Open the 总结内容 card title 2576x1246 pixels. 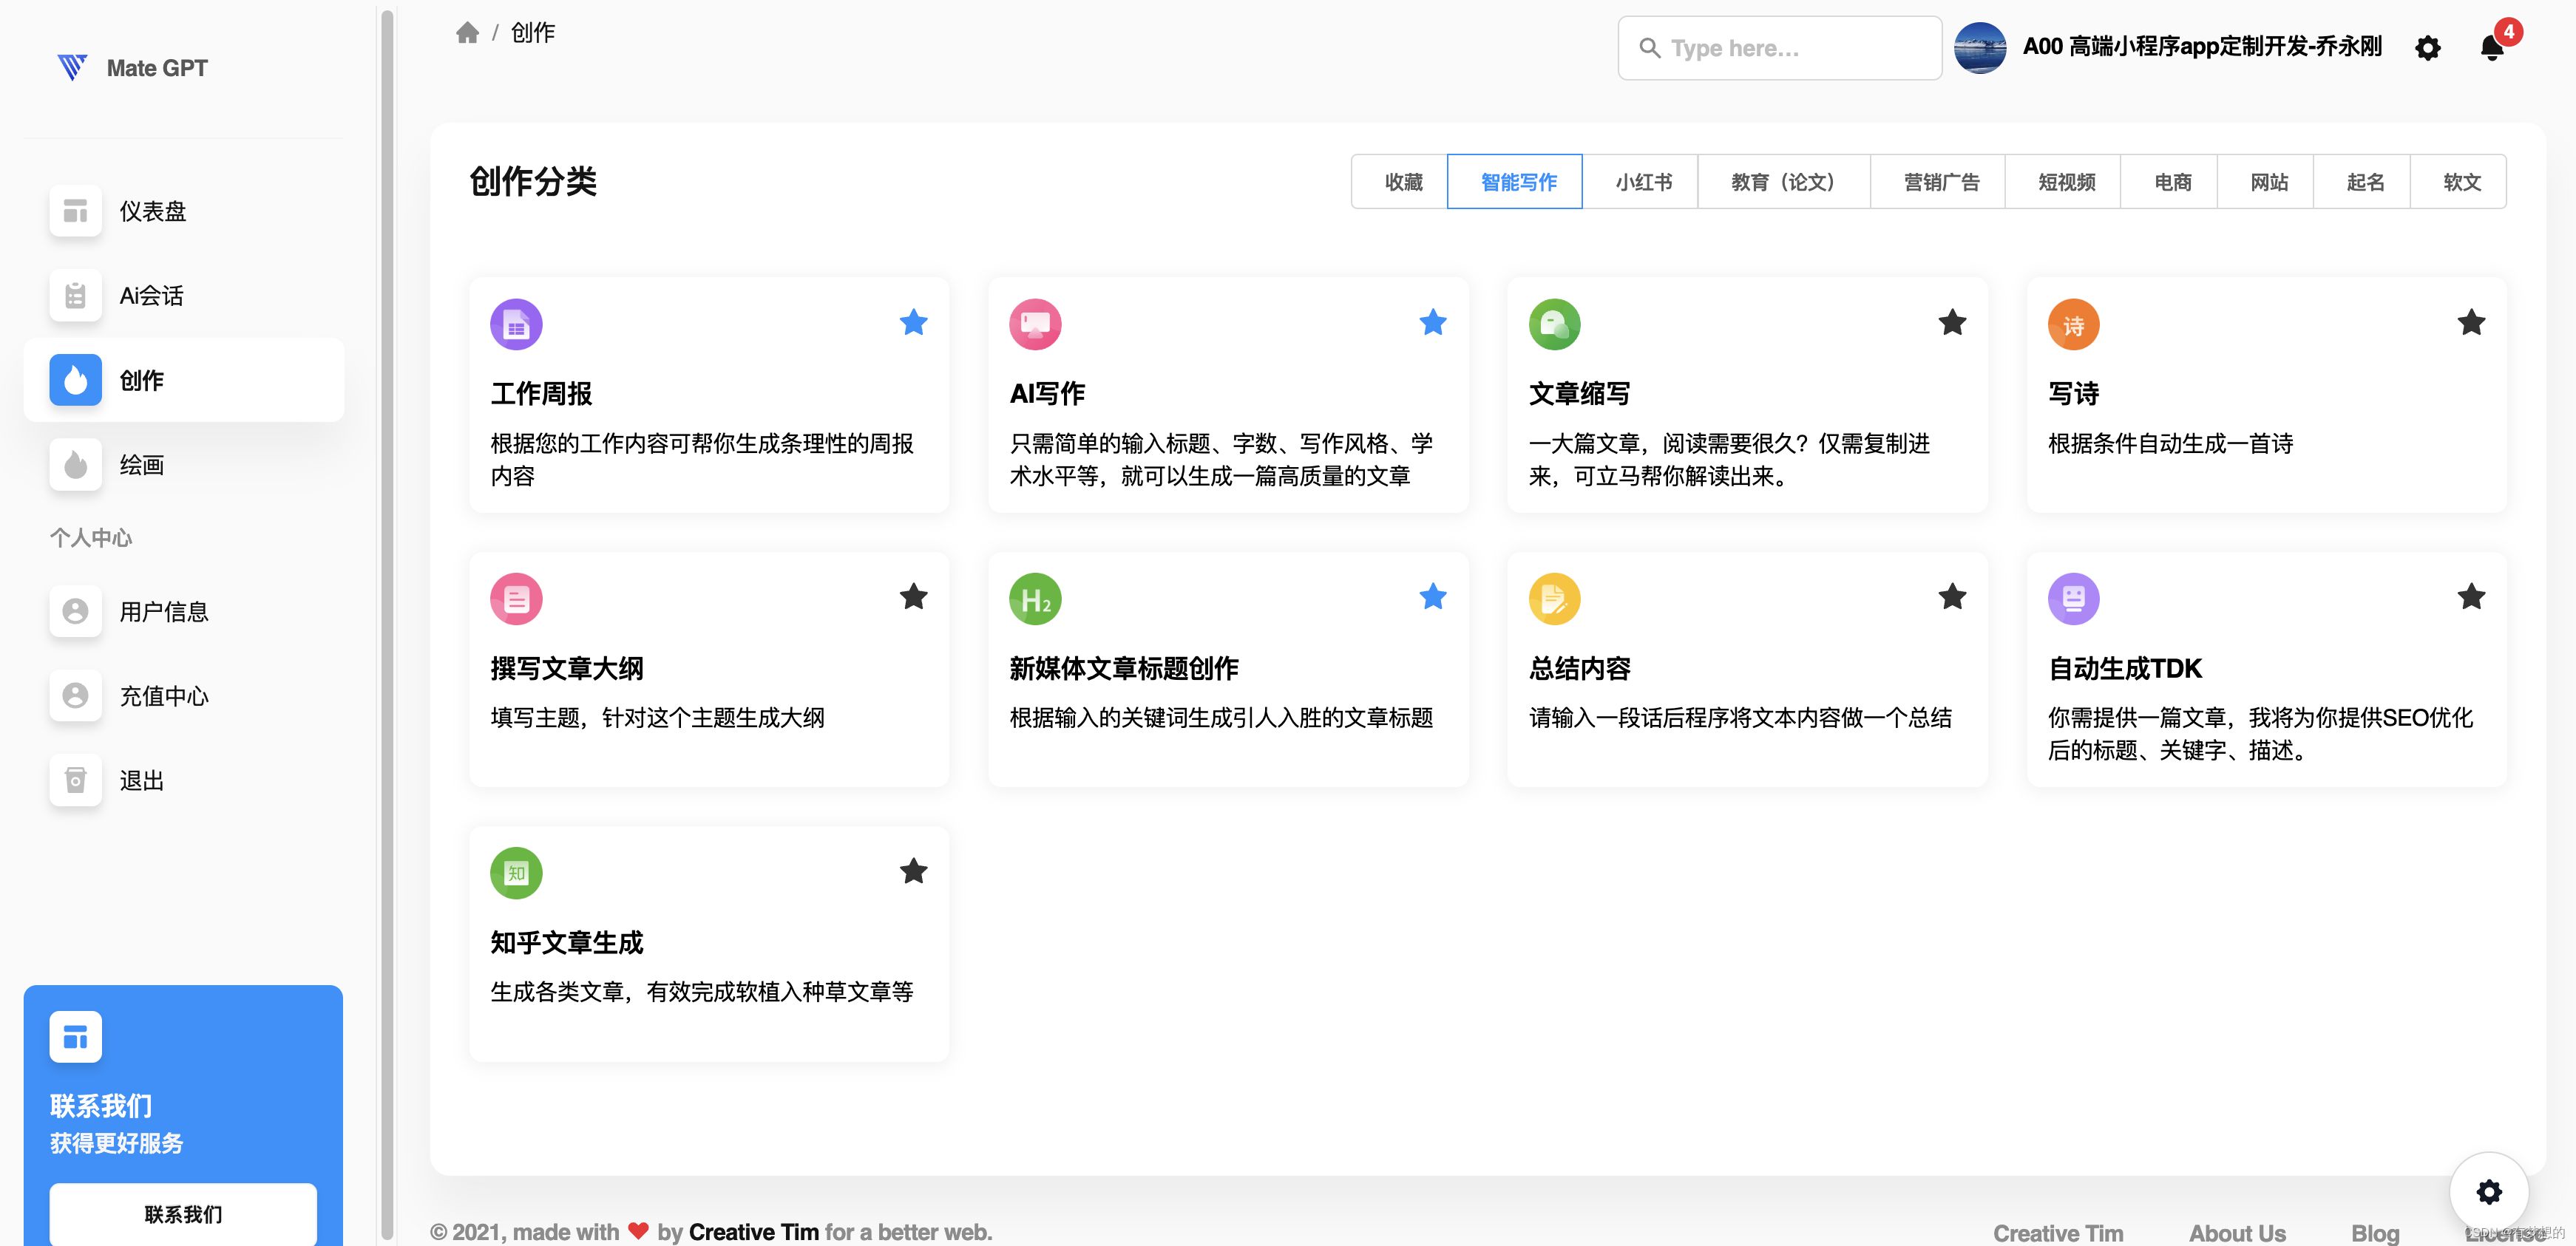[x=1580, y=669]
